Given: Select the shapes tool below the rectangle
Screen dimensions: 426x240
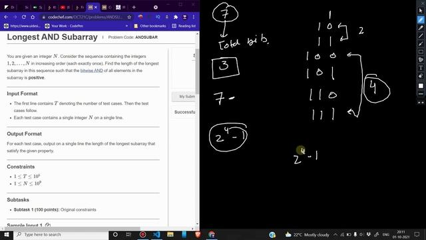Looking at the screenshot, I should tap(421, 59).
